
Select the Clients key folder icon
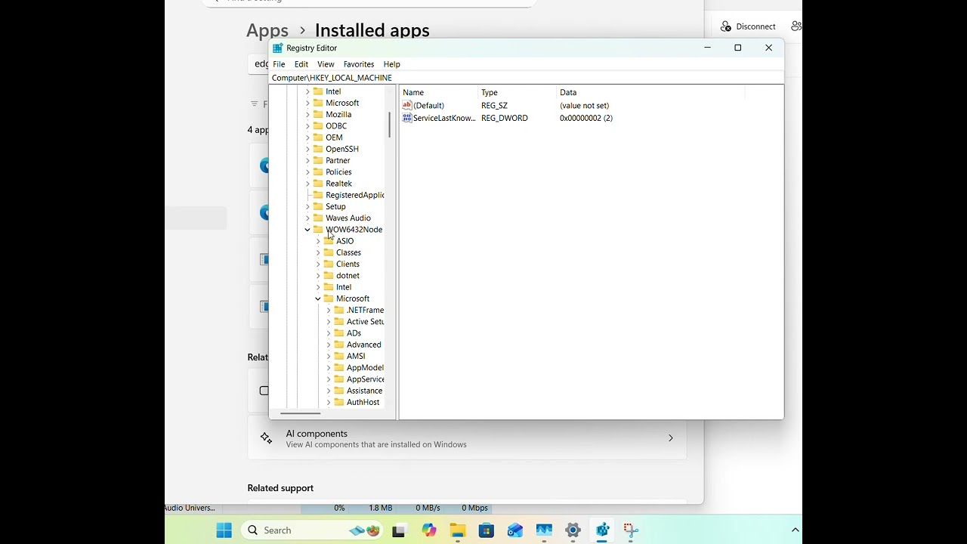point(329,264)
